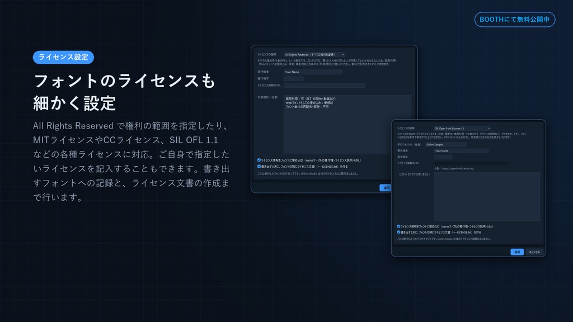Image resolution: width=573 pixels, height=322 pixels.
Task: Click the 利用規約 terms text area in the back dialog
Action: click(x=347, y=125)
